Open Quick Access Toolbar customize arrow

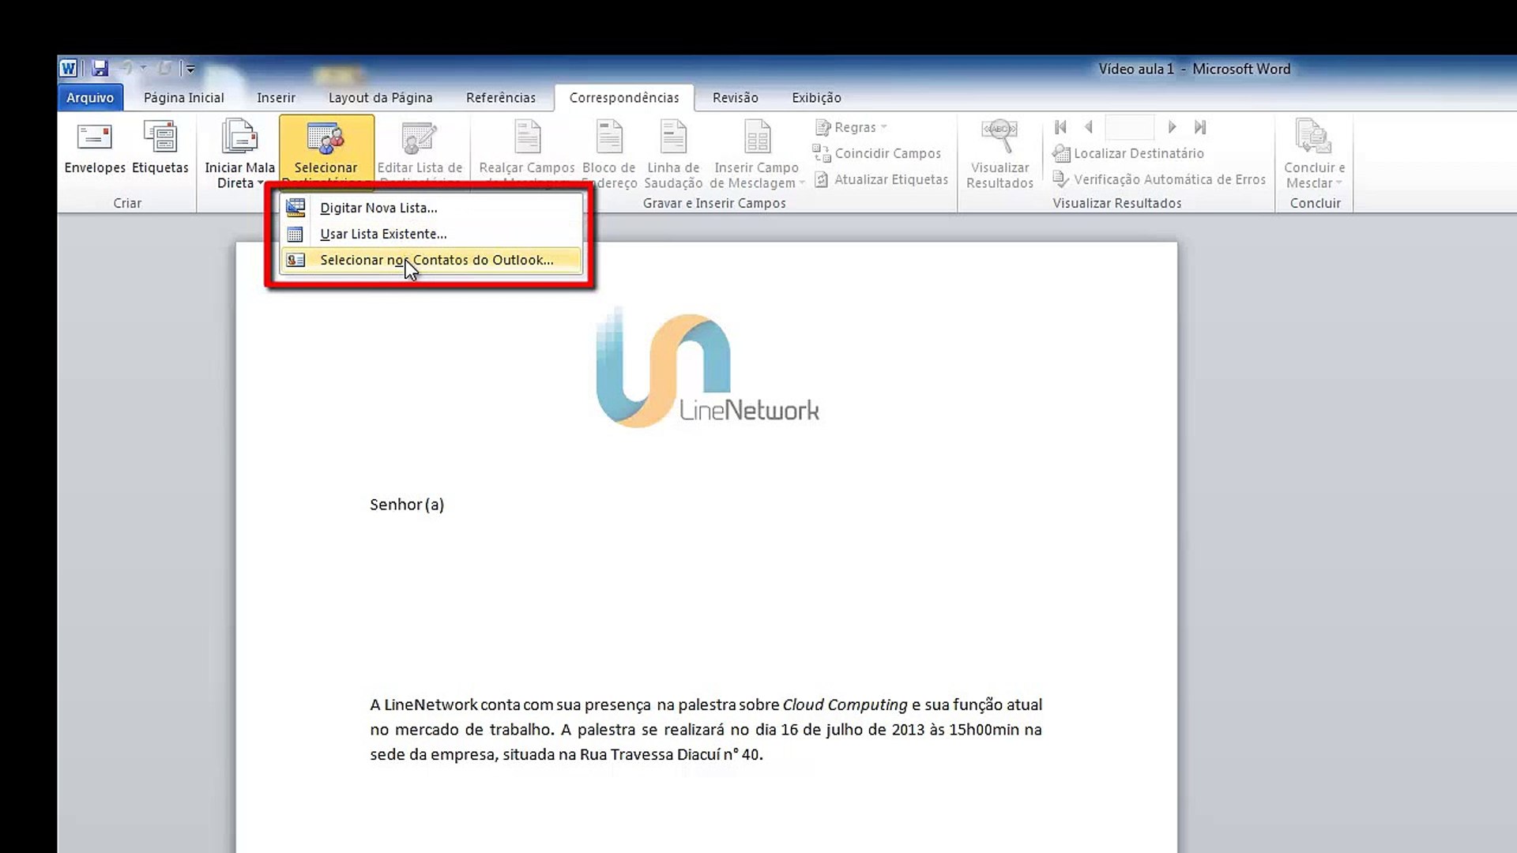pos(190,70)
